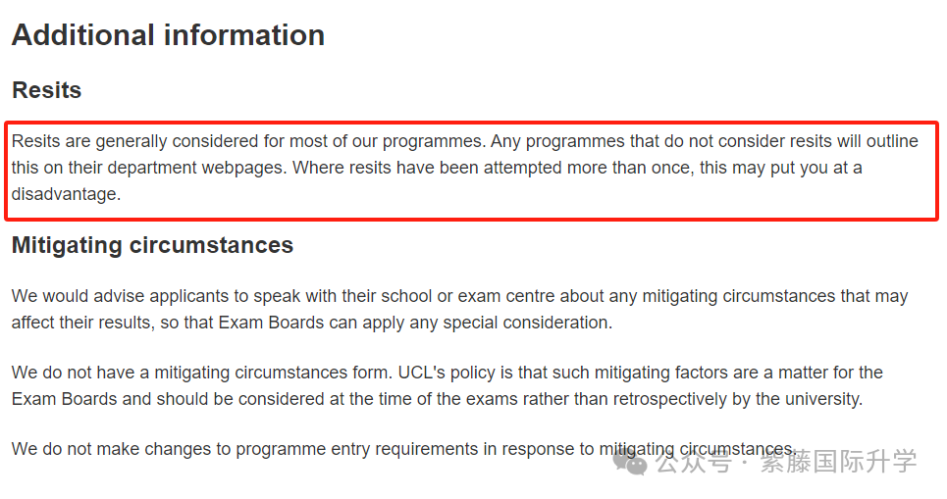Click 'retrospectively by the university' text
Image resolution: width=947 pixels, height=499 pixels.
point(737,399)
